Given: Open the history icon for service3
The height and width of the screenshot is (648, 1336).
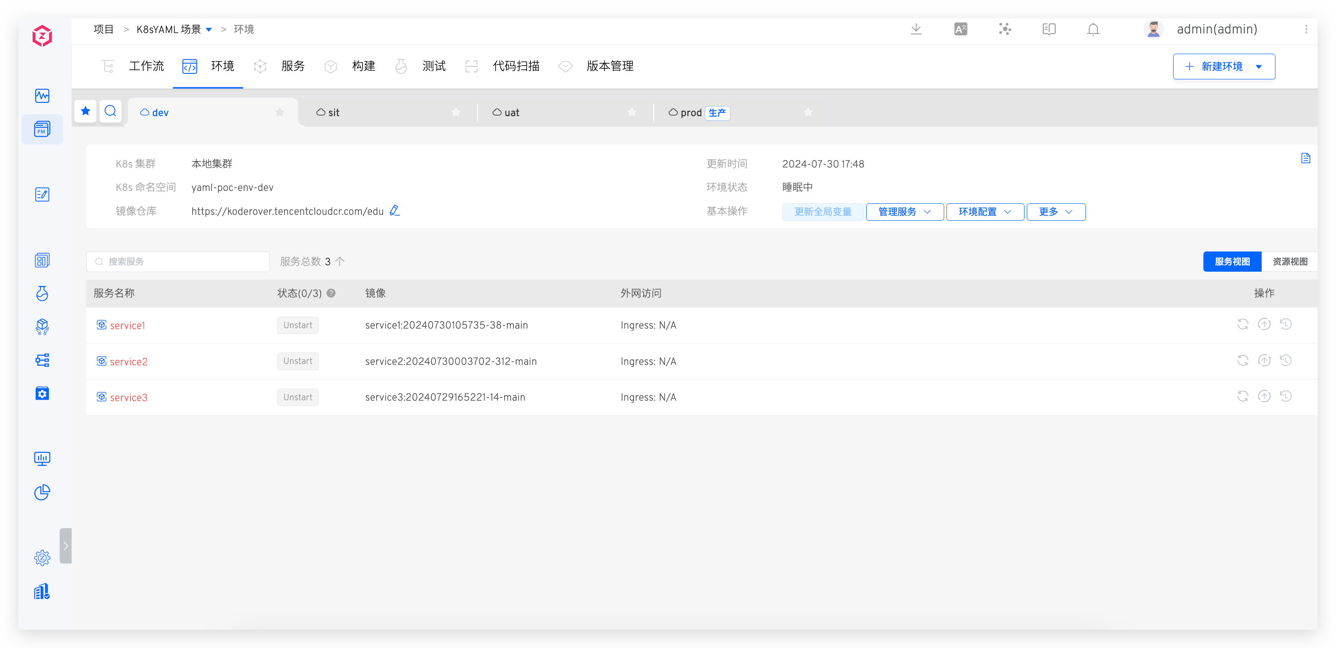Looking at the screenshot, I should coord(1285,397).
